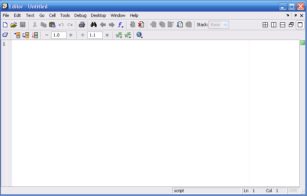Go forward using the right arrow icon

pos(112,25)
